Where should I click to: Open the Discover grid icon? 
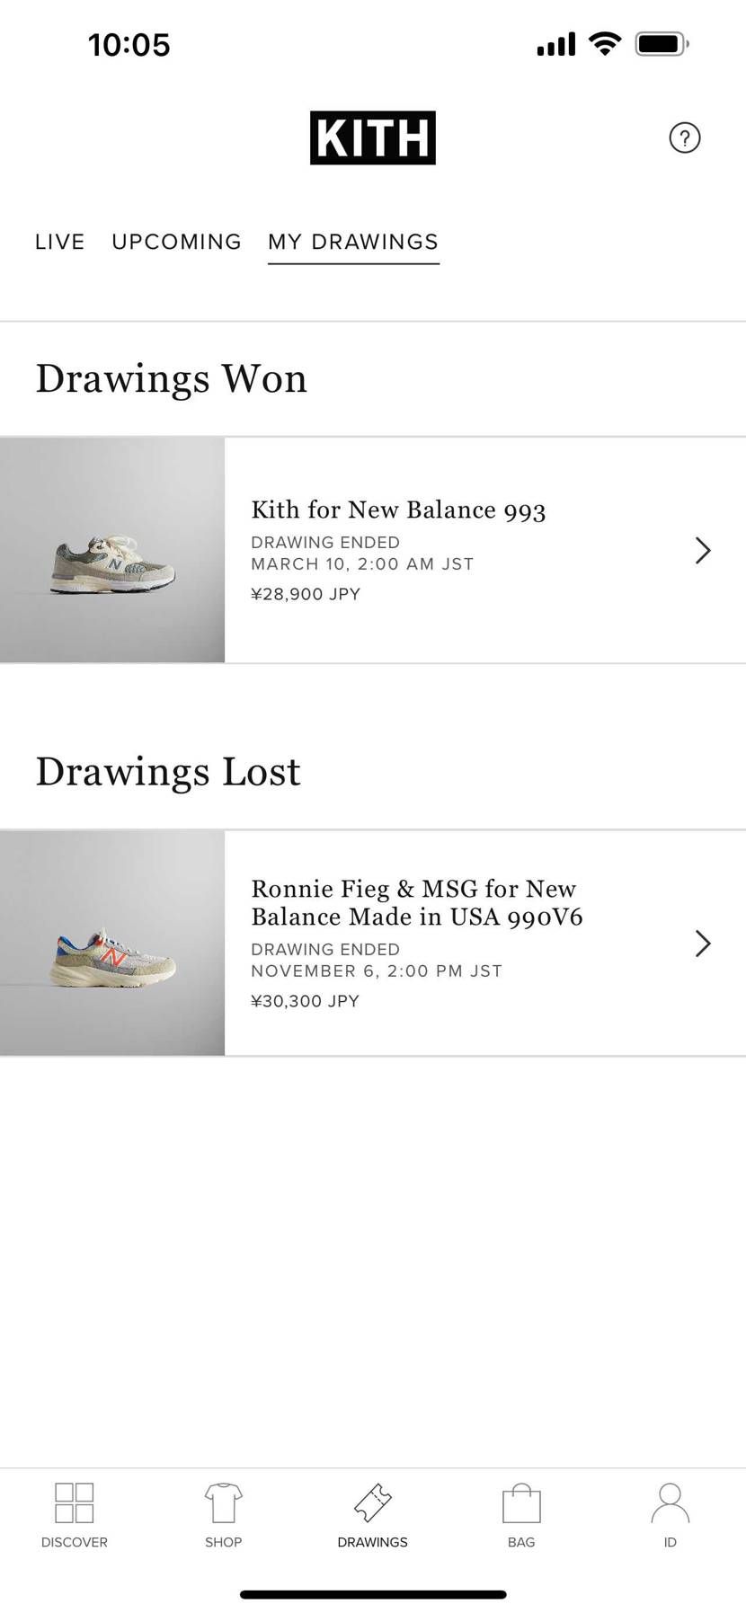[x=75, y=1502]
